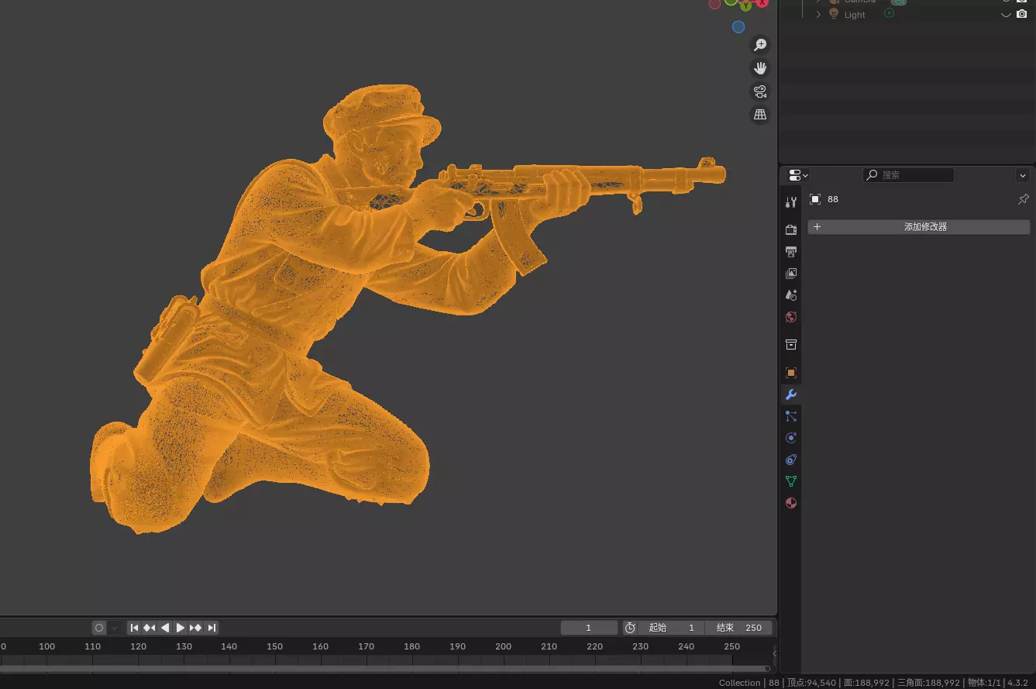Open the View Layer properties tab
Screen dimensions: 1036x689
pyautogui.click(x=790, y=274)
